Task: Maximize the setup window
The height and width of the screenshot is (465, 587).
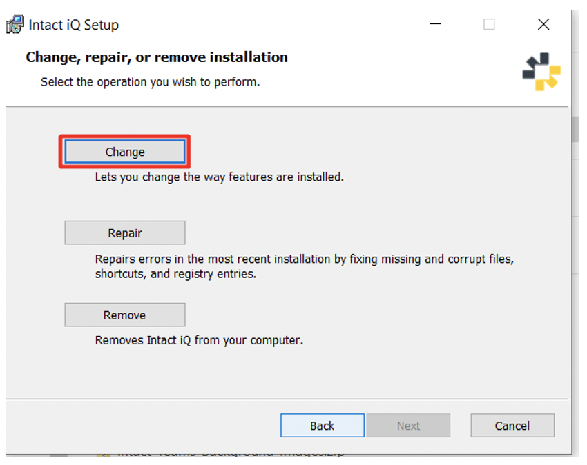Action: [x=489, y=24]
